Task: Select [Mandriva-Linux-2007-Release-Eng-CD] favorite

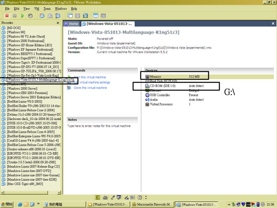Action: (33, 166)
